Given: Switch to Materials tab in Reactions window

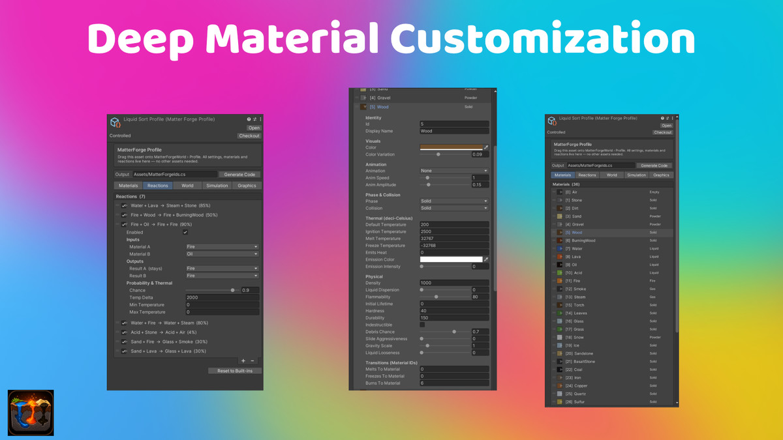Looking at the screenshot, I should [x=129, y=186].
